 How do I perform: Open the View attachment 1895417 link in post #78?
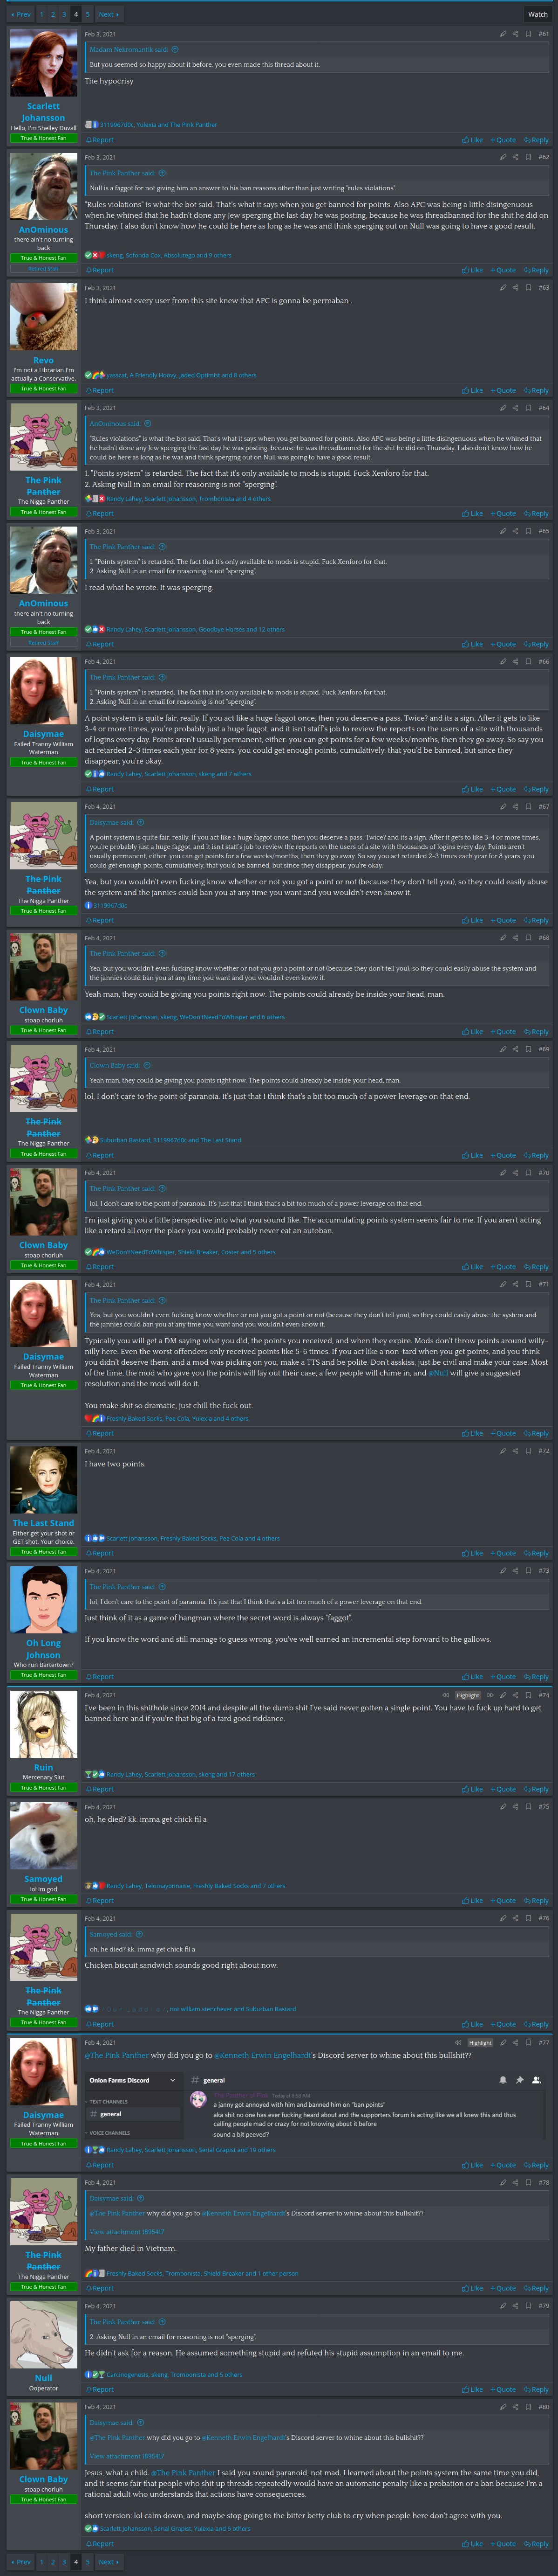127,2232
